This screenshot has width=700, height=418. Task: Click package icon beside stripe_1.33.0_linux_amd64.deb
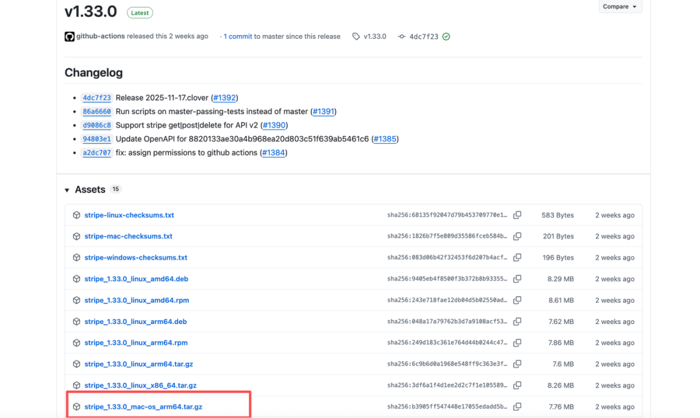pos(76,279)
